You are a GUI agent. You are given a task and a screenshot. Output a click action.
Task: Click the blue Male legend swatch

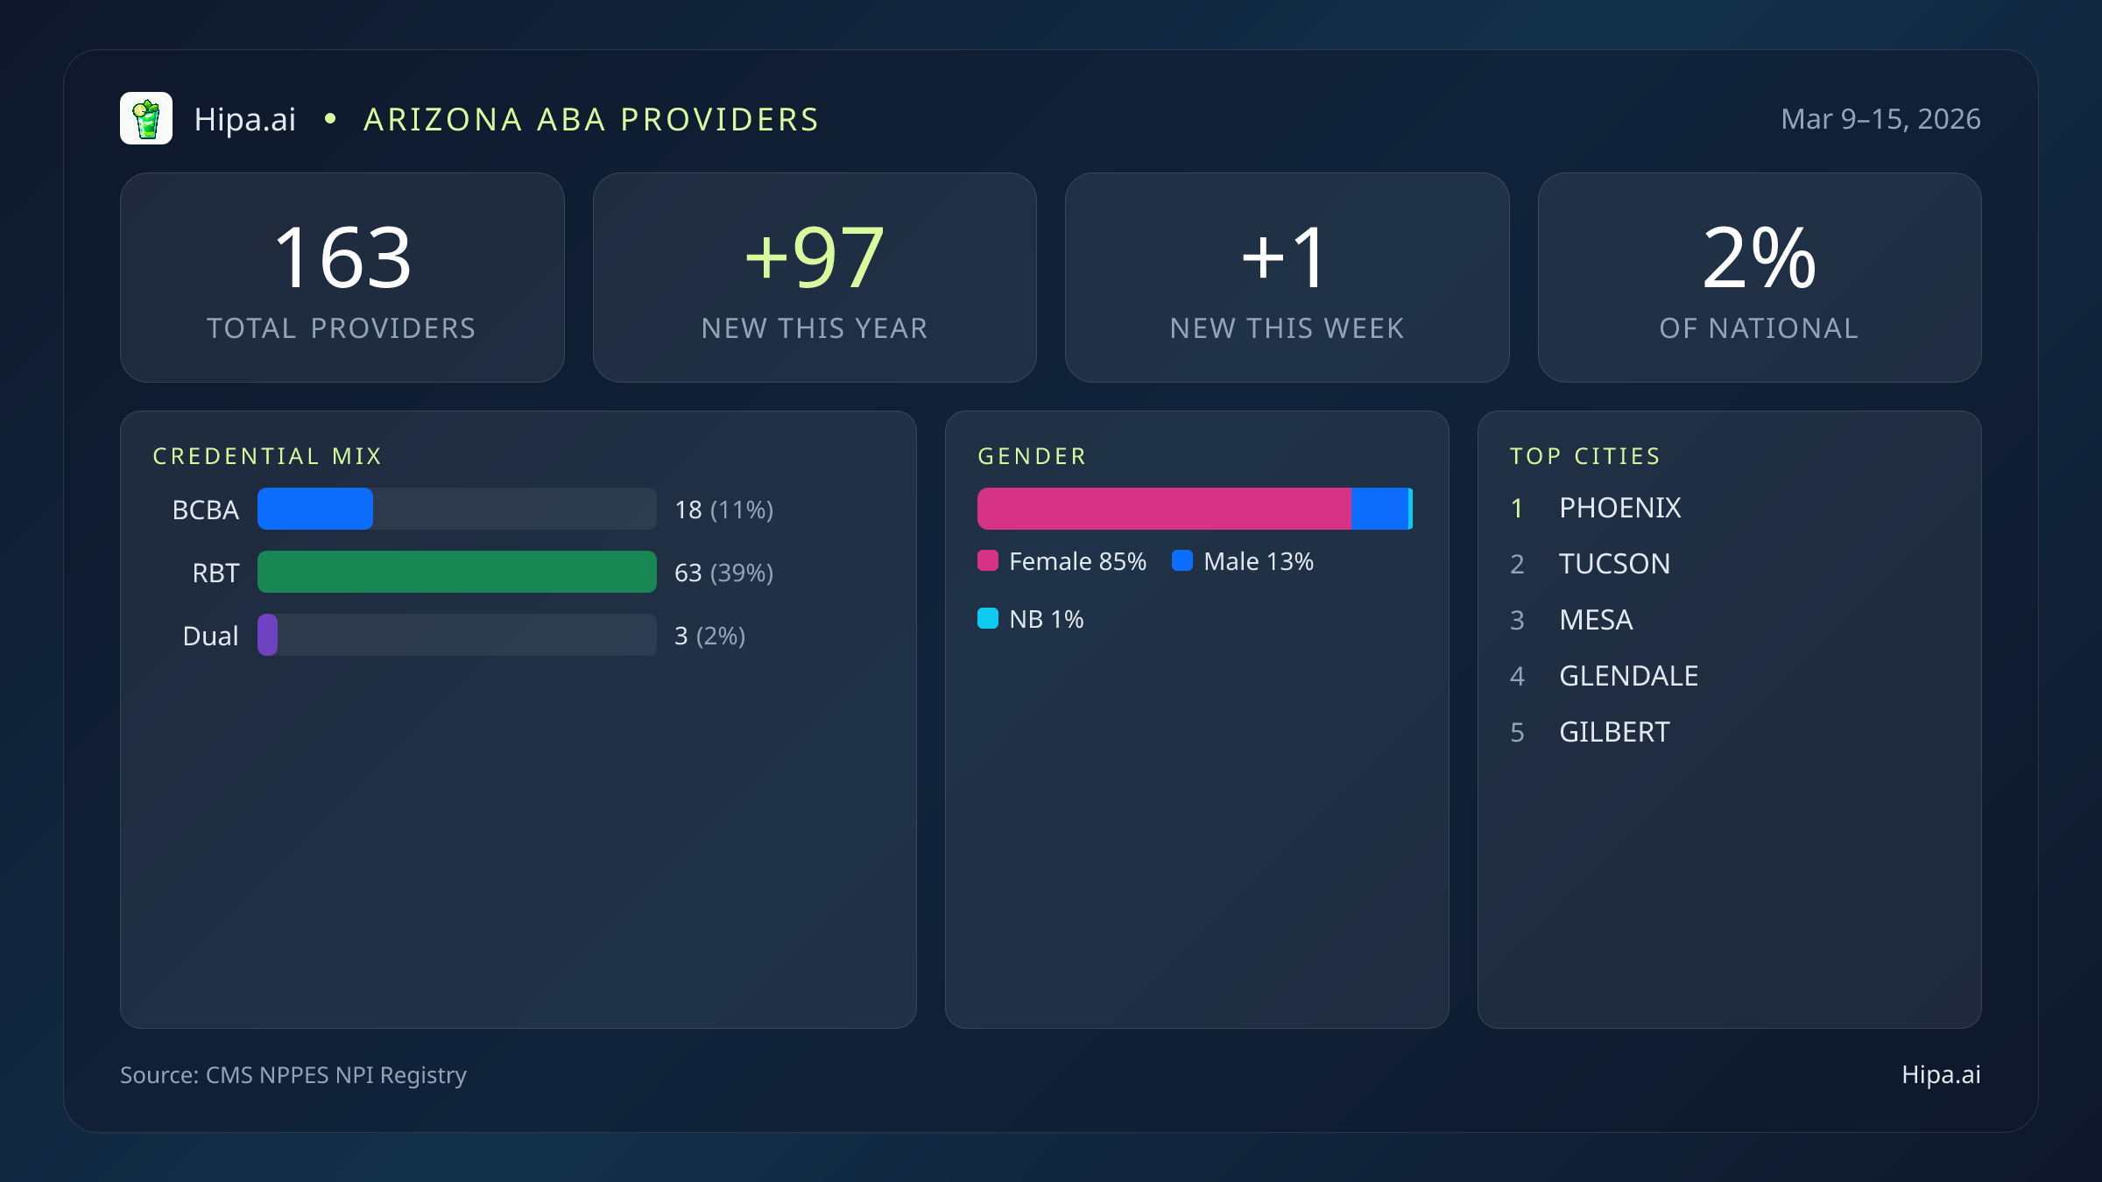pyautogui.click(x=1182, y=561)
